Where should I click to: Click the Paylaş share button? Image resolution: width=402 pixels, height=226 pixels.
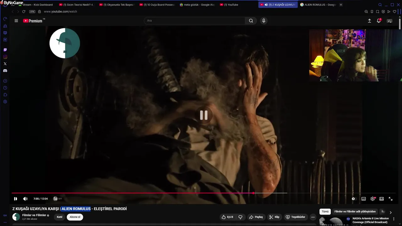coord(256,217)
